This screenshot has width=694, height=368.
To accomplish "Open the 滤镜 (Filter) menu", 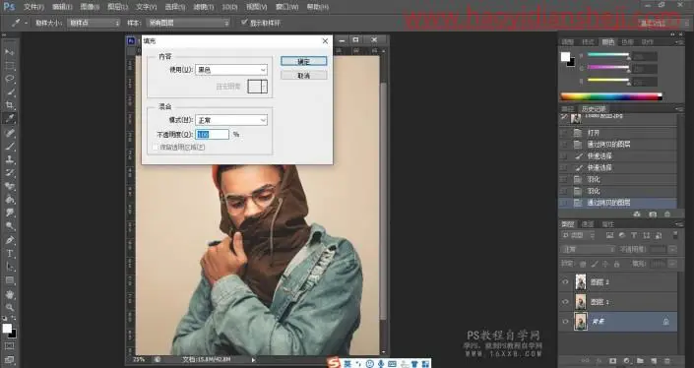I will coord(204,7).
